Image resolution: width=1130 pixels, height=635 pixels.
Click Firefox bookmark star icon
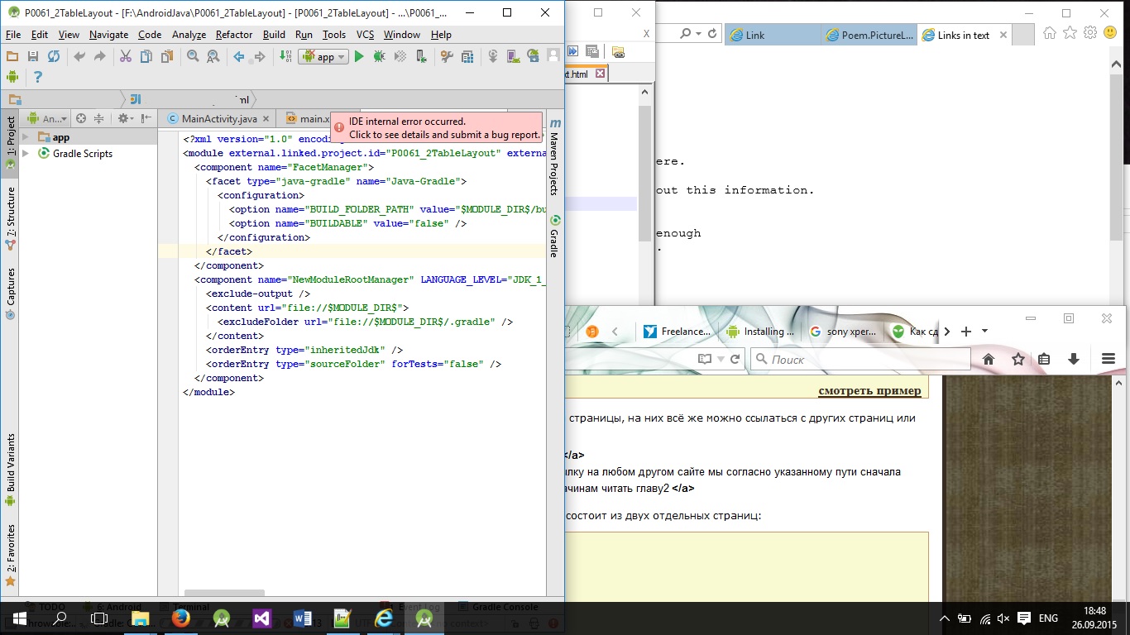tap(1018, 359)
